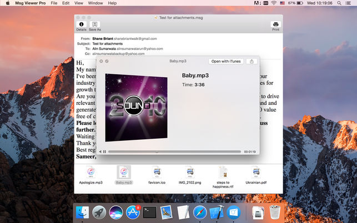
Task: Open the File menu
Action: point(54,3)
